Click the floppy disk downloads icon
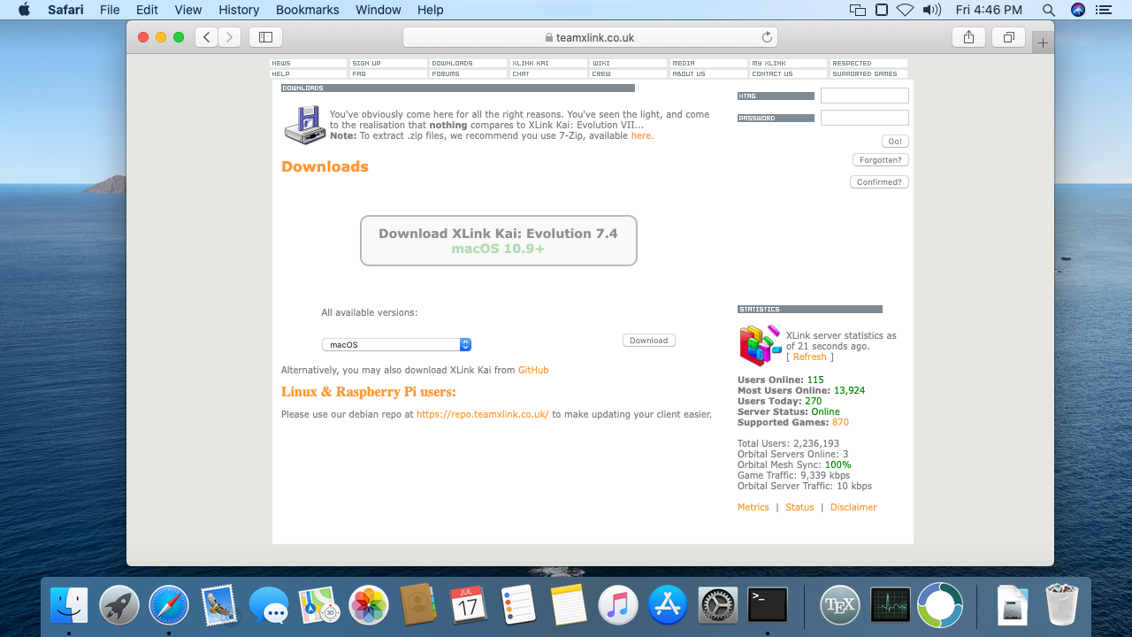1132x637 pixels. [304, 125]
